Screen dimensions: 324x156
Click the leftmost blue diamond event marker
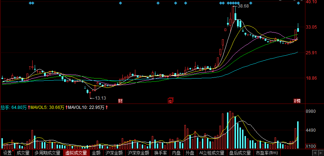[x=30, y=3]
